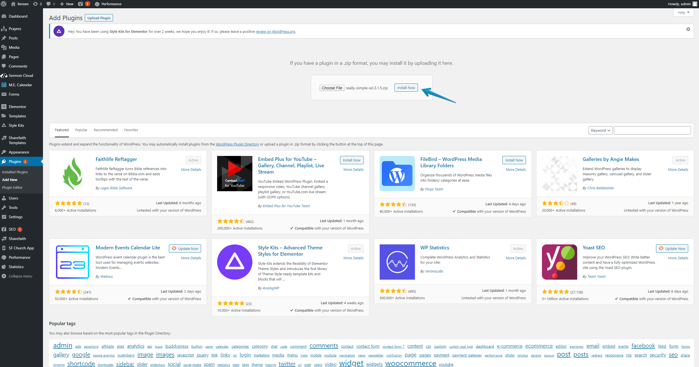Click the Upload Plugin button
The height and width of the screenshot is (367, 699).
tap(99, 18)
